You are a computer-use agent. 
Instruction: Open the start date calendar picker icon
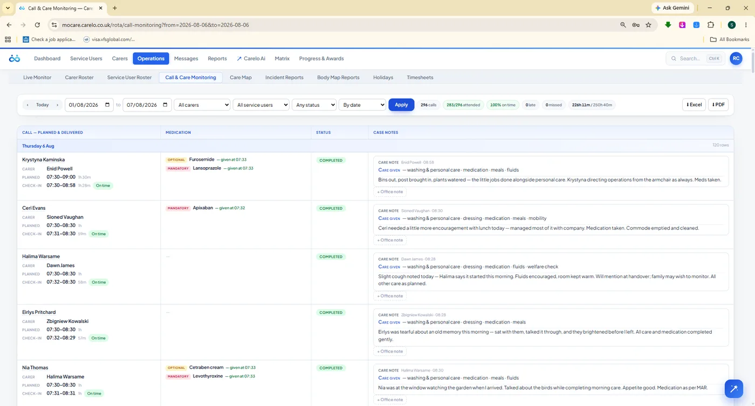click(107, 105)
